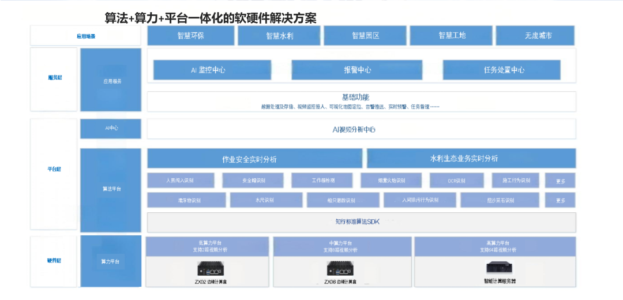Choose the 智慧工地 scenario box

click(451, 35)
